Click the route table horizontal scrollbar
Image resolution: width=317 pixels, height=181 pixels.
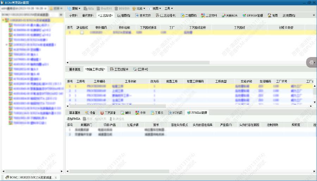(139, 63)
